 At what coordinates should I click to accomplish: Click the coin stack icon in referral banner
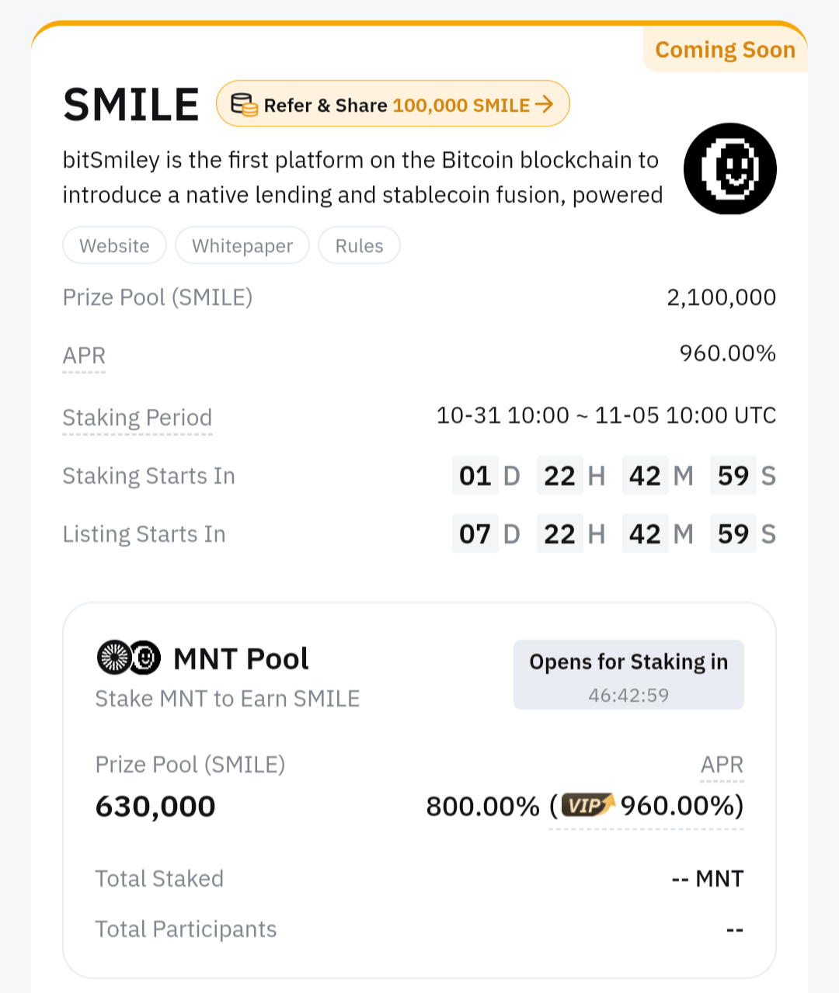(x=244, y=105)
